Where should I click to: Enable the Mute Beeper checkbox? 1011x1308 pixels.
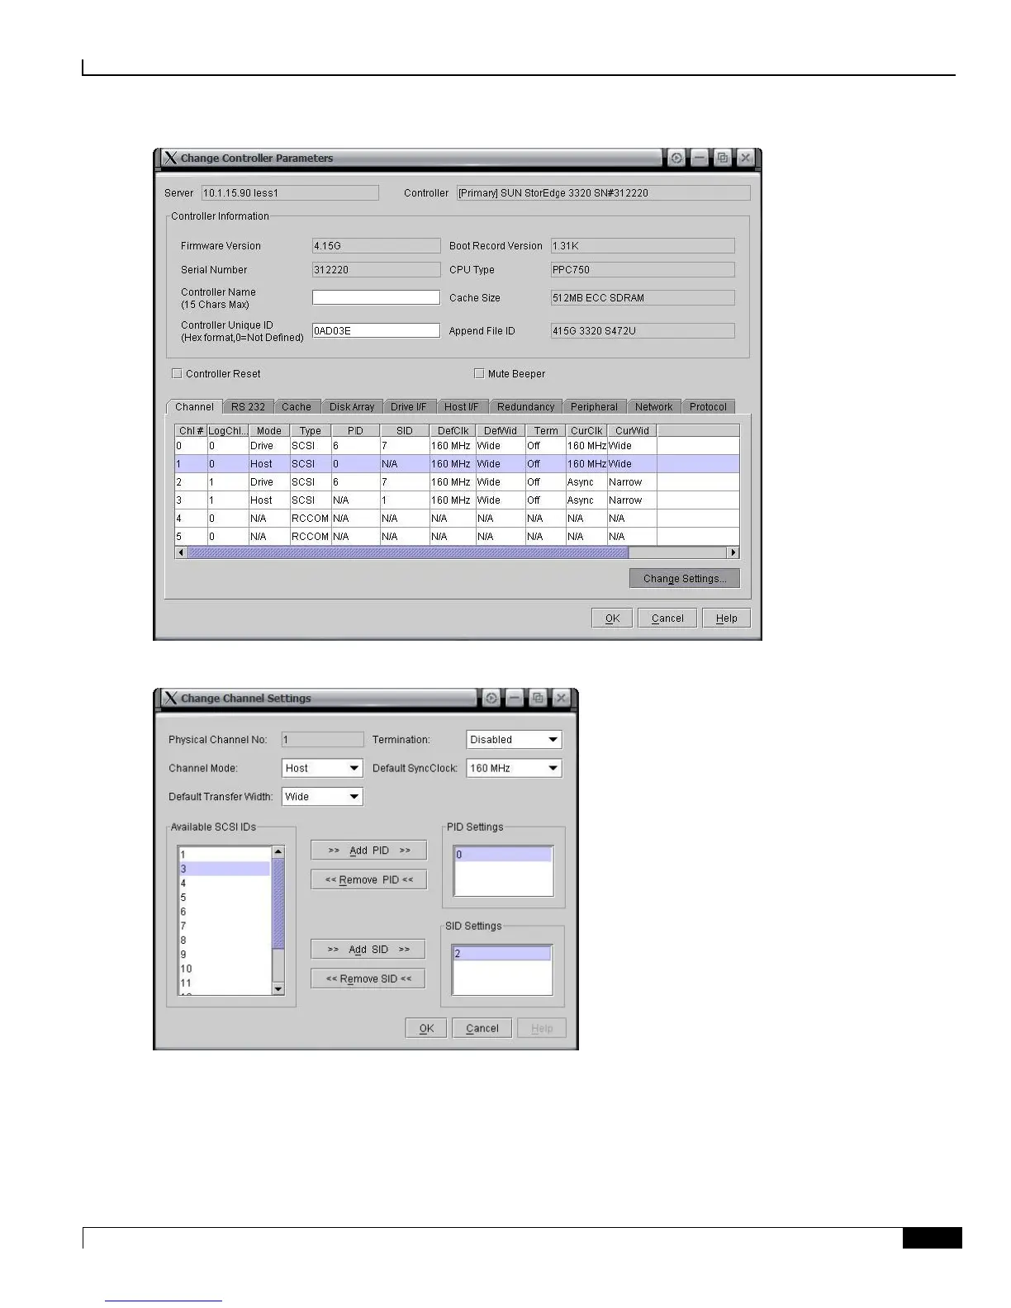(x=478, y=373)
